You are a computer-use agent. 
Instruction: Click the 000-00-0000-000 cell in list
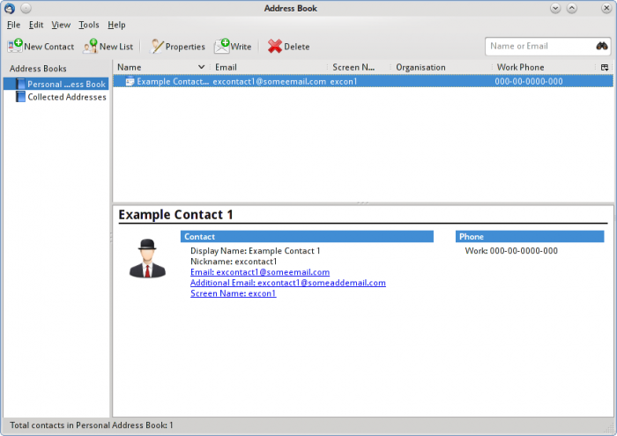click(x=529, y=81)
